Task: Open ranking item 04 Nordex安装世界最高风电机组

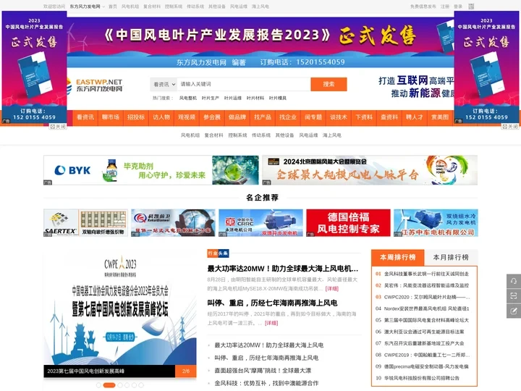Action: [x=426, y=308]
